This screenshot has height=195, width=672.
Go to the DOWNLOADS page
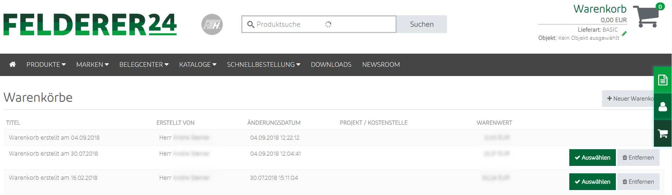point(331,65)
